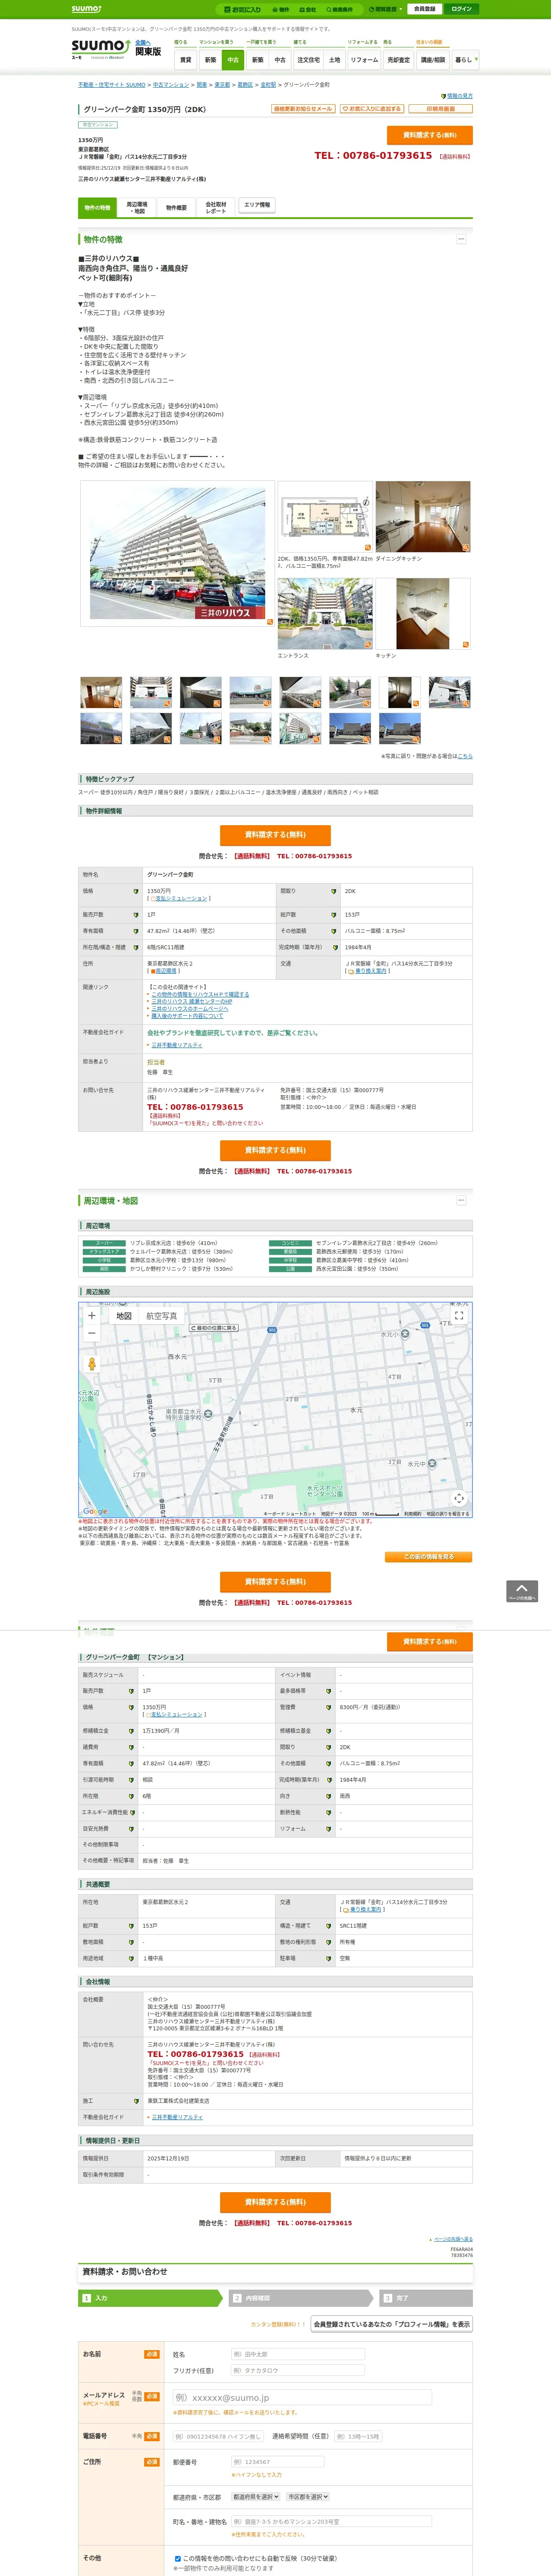Click the magnifier icon on the エントランス photo
The image size is (551, 2576).
pos(368,645)
